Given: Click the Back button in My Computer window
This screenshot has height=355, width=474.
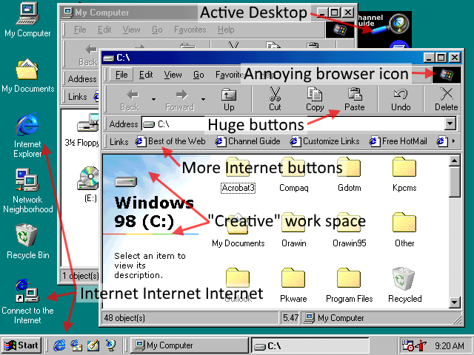Looking at the screenshot, I should (x=88, y=55).
